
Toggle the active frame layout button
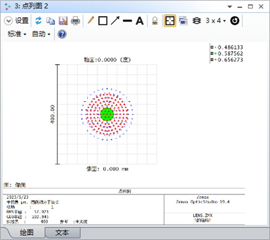[x=170, y=21]
